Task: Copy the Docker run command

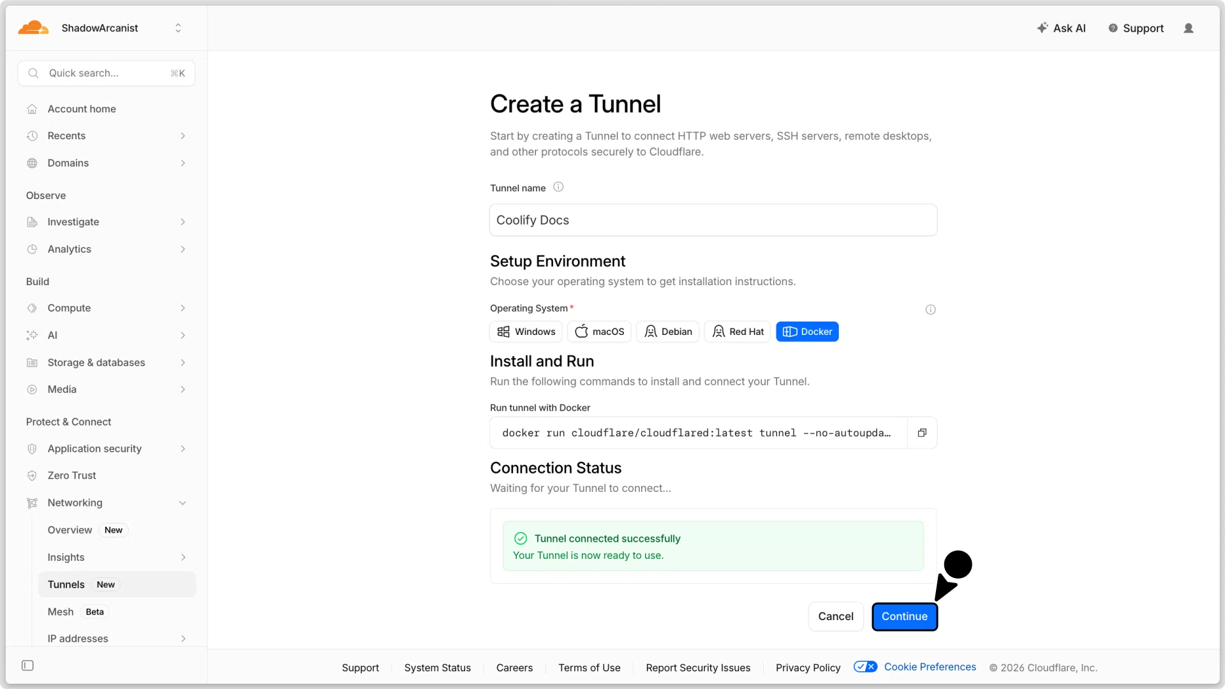Action: point(922,433)
